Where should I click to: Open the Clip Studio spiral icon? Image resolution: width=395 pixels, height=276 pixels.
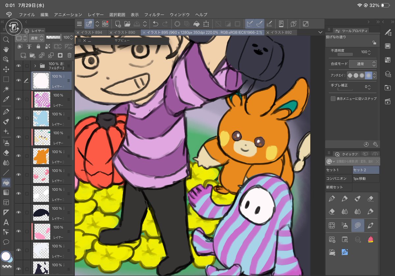coord(105,24)
